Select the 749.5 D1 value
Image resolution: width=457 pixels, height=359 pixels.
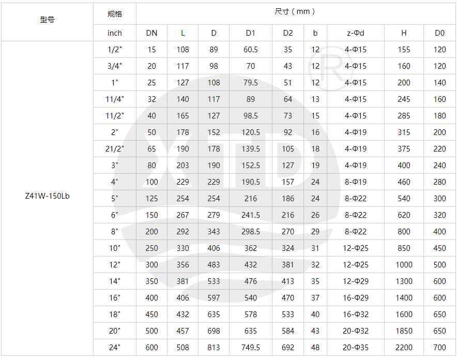click(251, 348)
